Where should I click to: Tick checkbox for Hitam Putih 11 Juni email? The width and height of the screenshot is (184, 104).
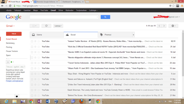tap(32, 68)
